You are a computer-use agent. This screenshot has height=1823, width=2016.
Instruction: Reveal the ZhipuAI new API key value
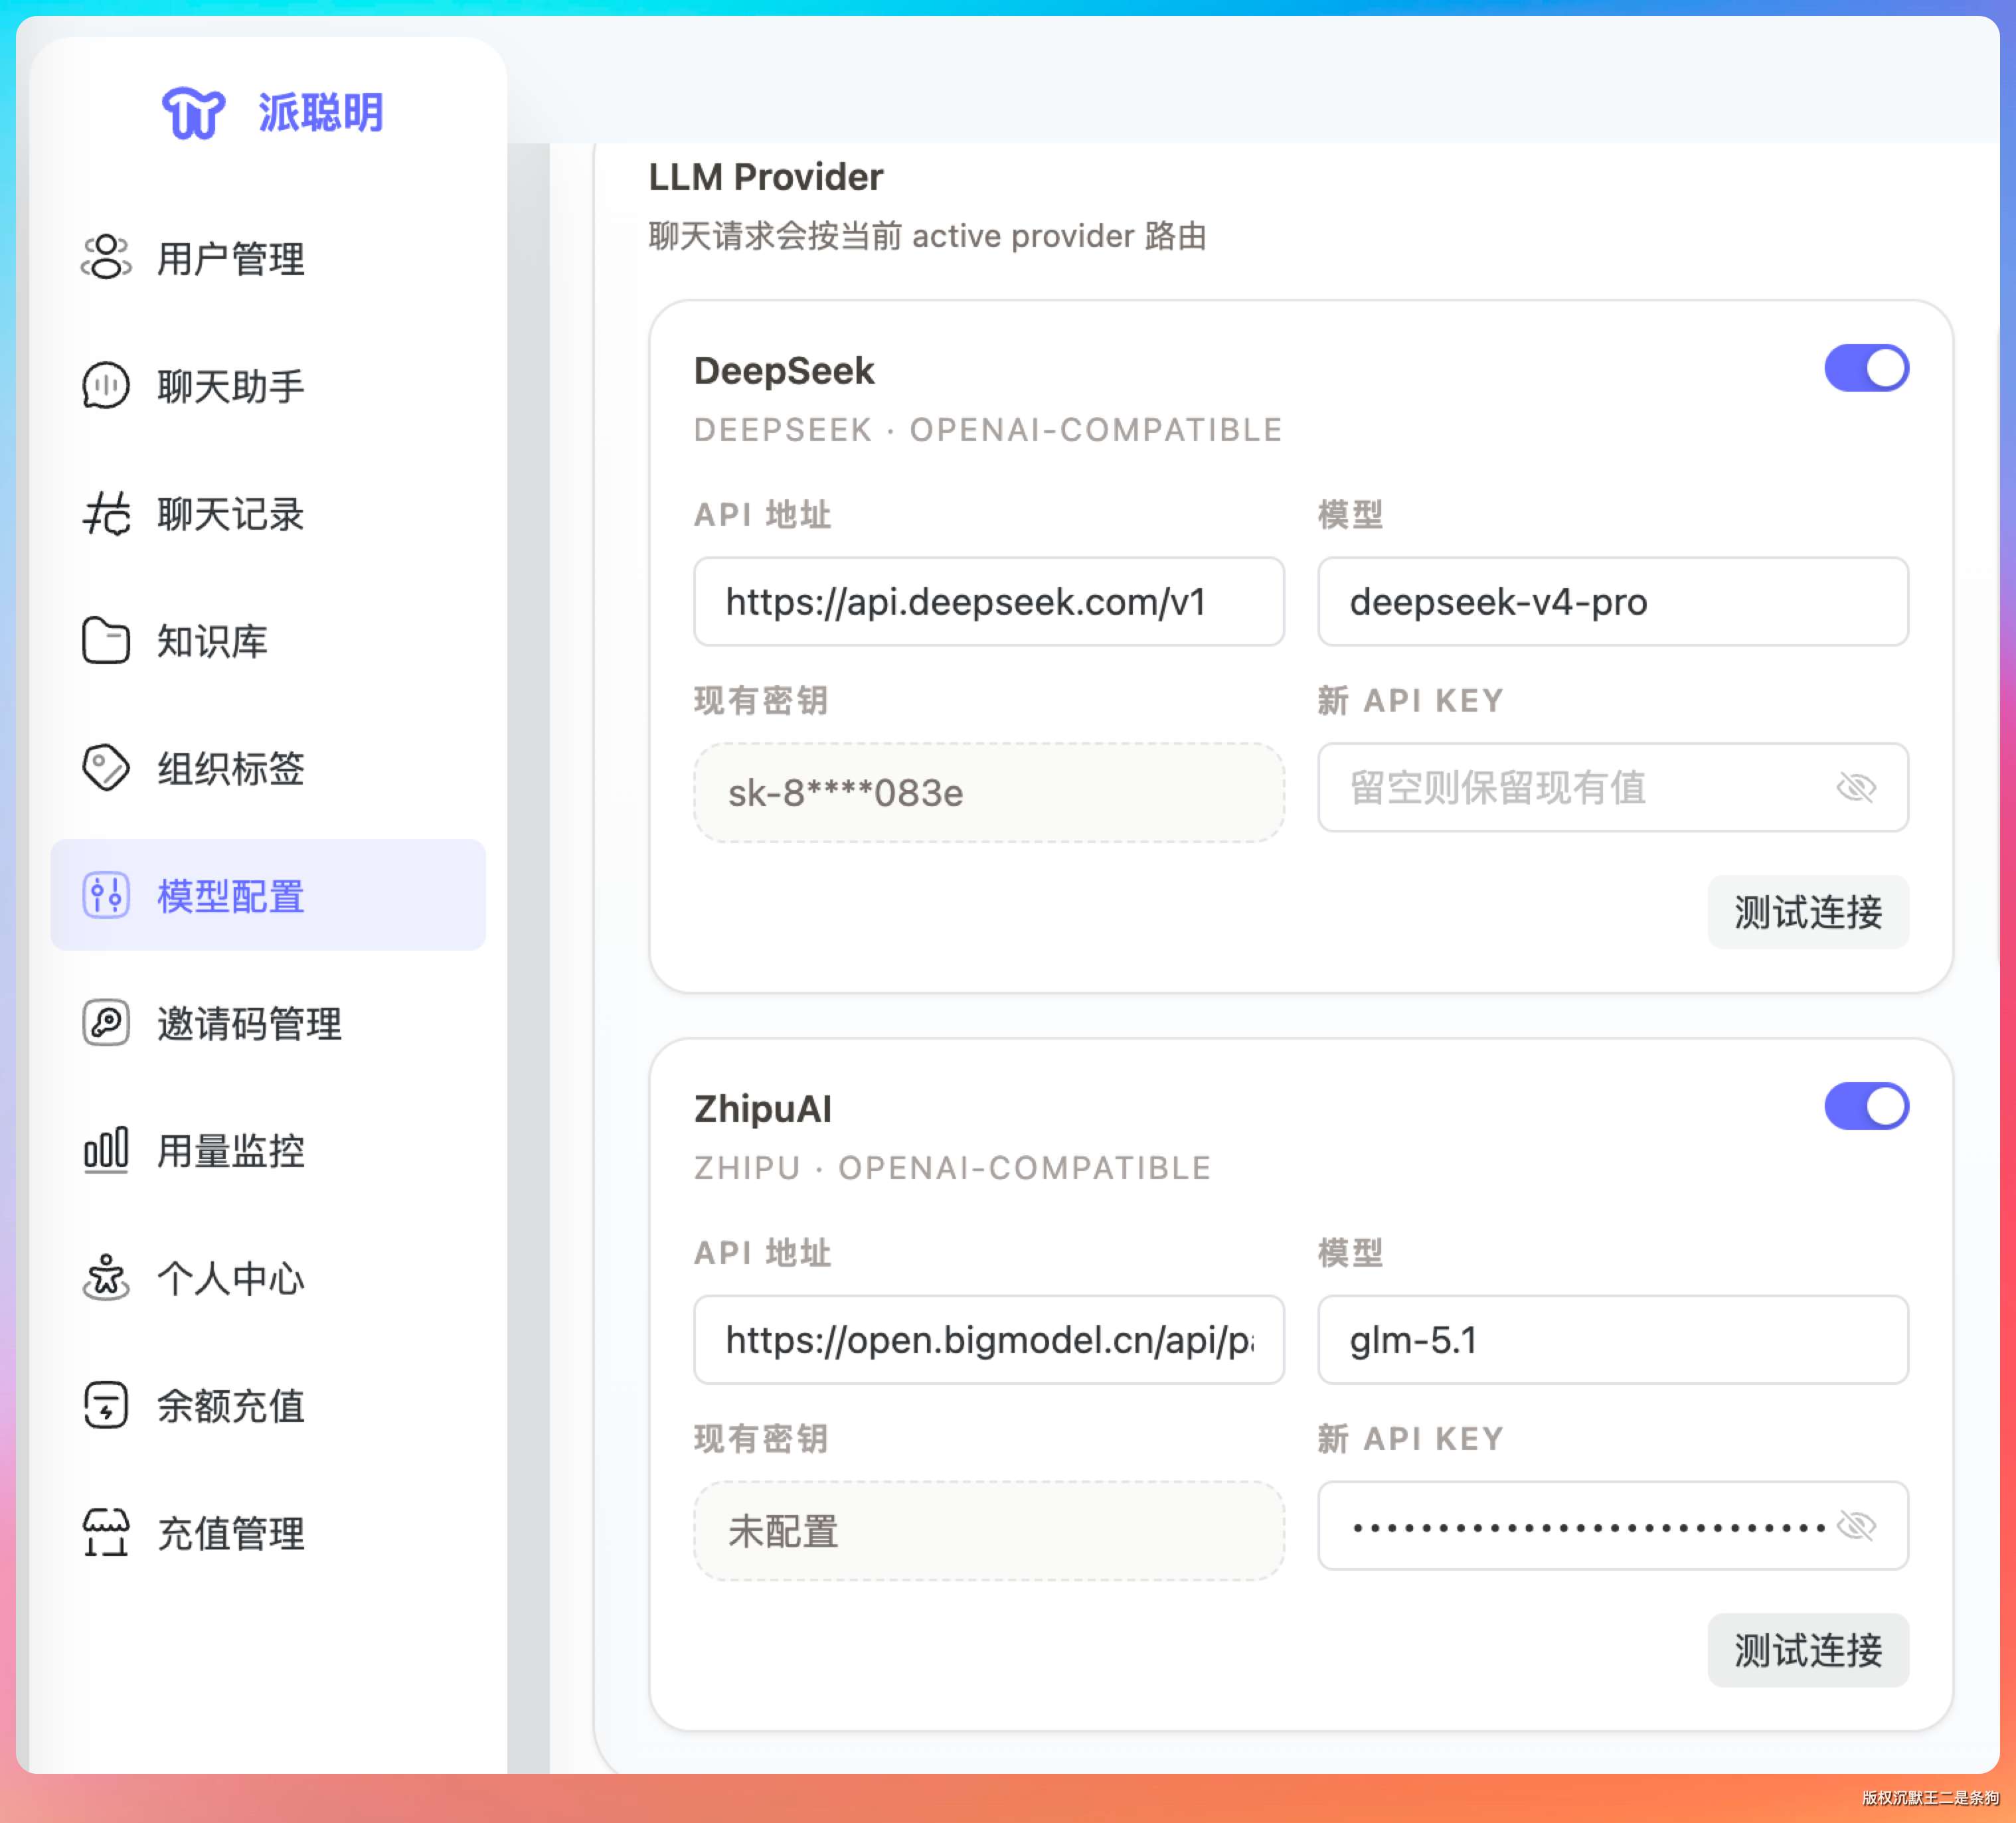[1855, 1526]
